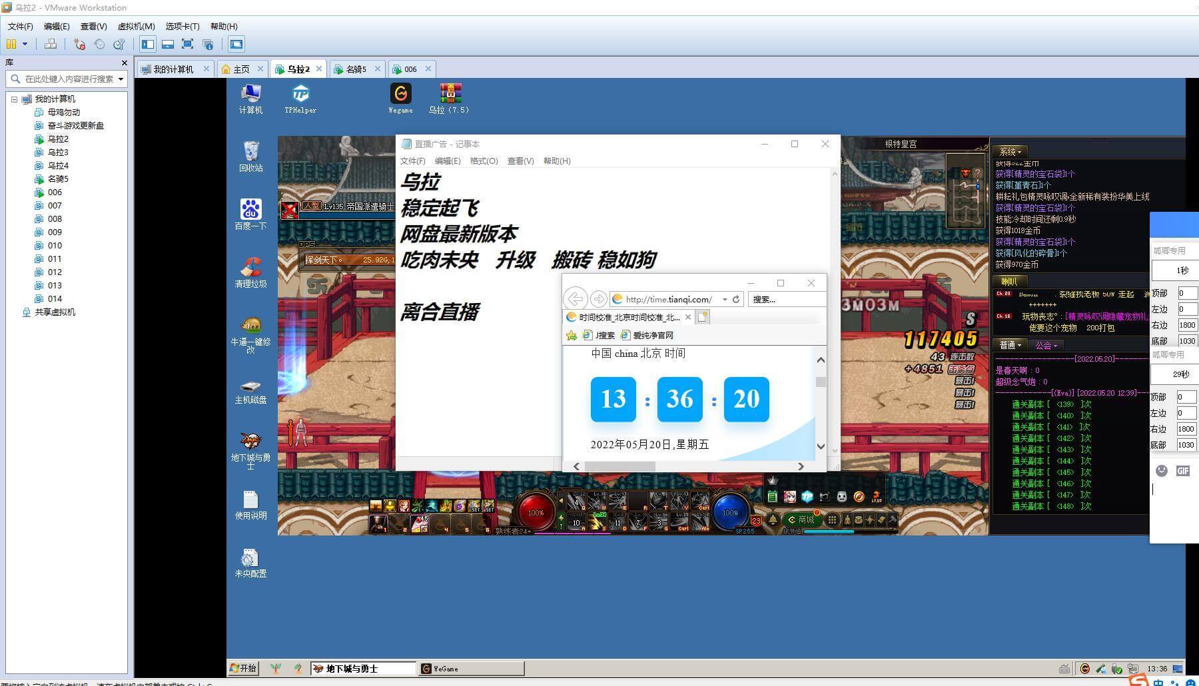Click the TPHelper desktop icon
The image size is (1199, 686).
[300, 99]
